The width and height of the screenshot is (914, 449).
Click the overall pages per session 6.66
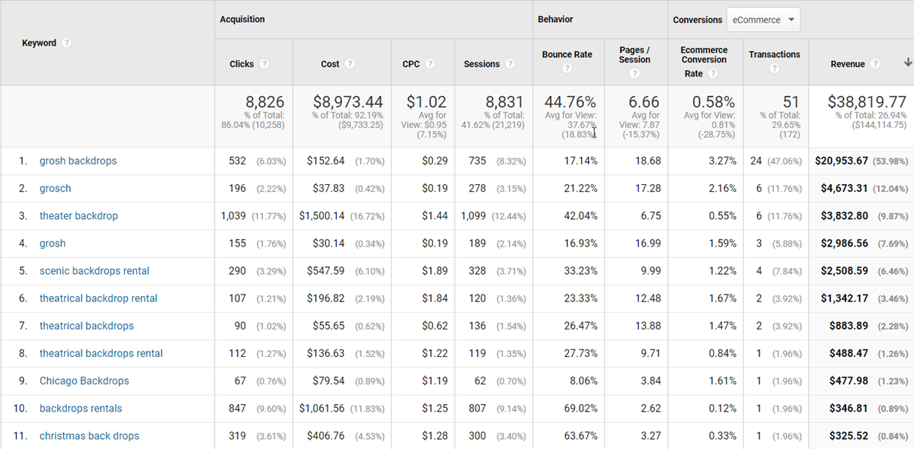[x=644, y=102]
